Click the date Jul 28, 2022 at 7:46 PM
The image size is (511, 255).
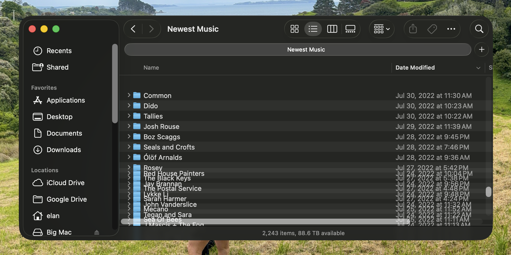tap(432, 147)
